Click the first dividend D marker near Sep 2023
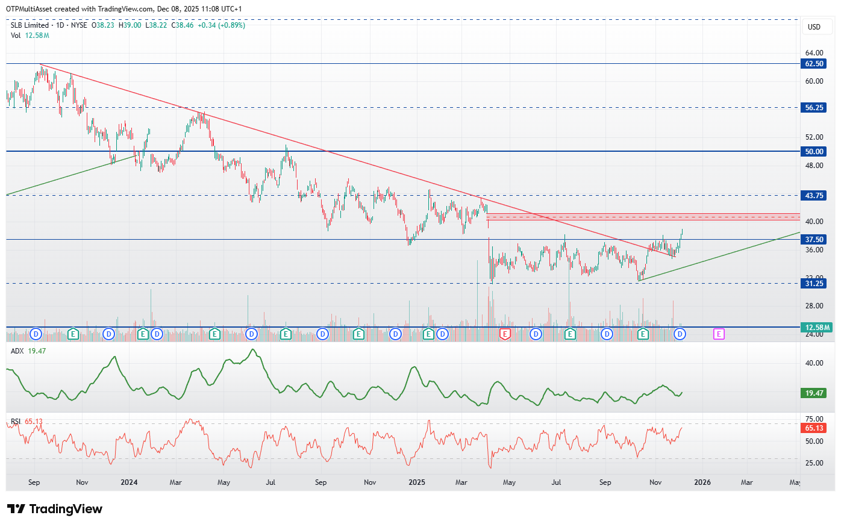Viewport: 841px width, 527px height. pyautogui.click(x=36, y=334)
